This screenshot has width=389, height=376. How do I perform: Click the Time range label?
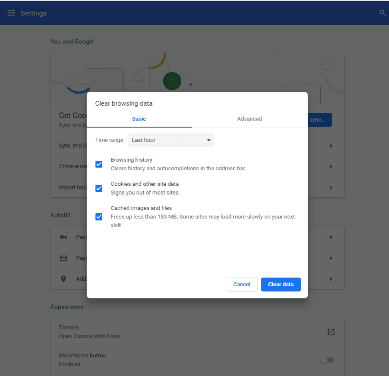coord(109,140)
